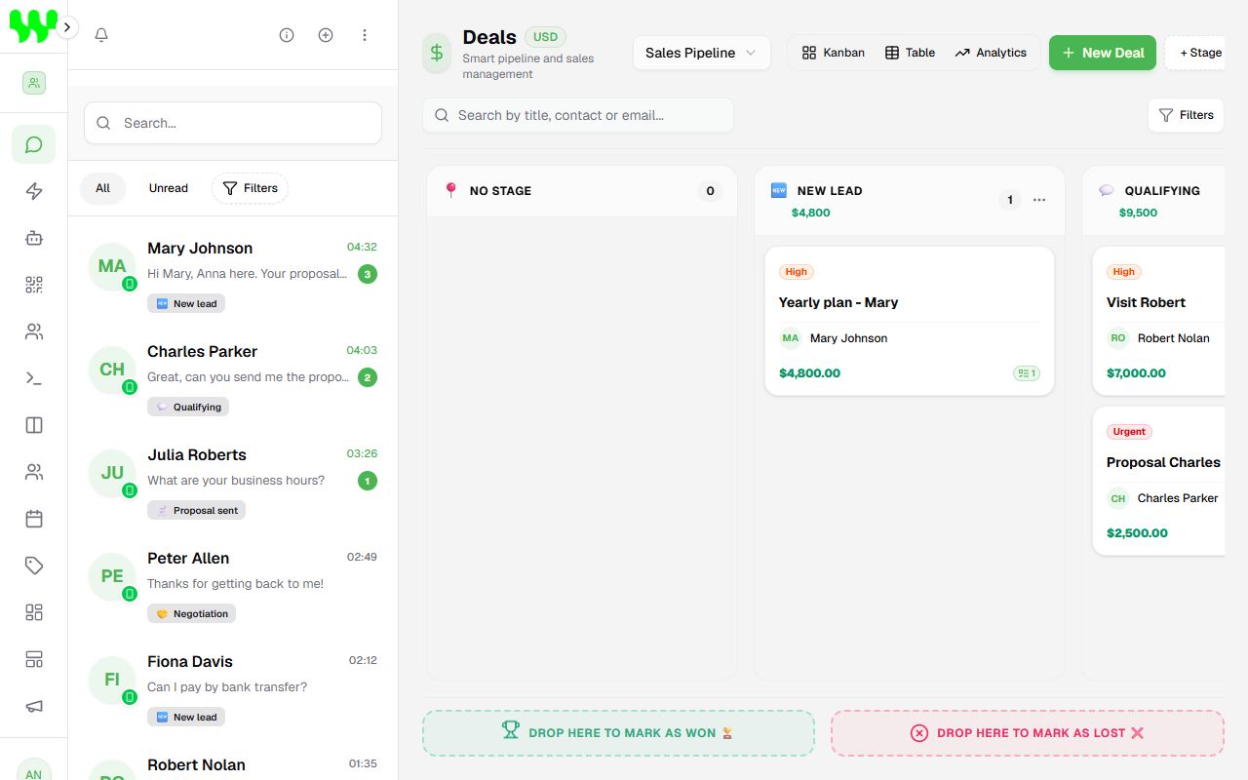Click the deals search field
Image resolution: width=1248 pixels, height=780 pixels.
click(x=578, y=115)
